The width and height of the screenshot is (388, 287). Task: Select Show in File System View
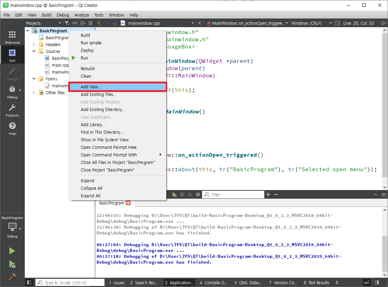117,140
